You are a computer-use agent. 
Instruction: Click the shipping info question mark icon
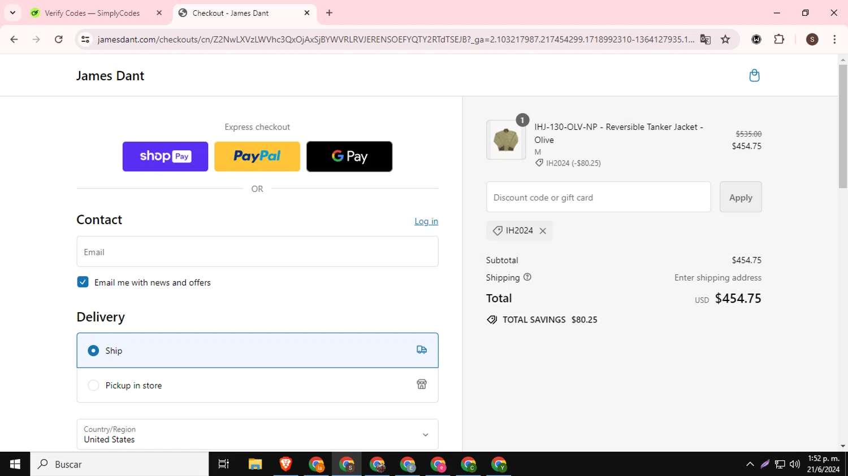point(527,277)
